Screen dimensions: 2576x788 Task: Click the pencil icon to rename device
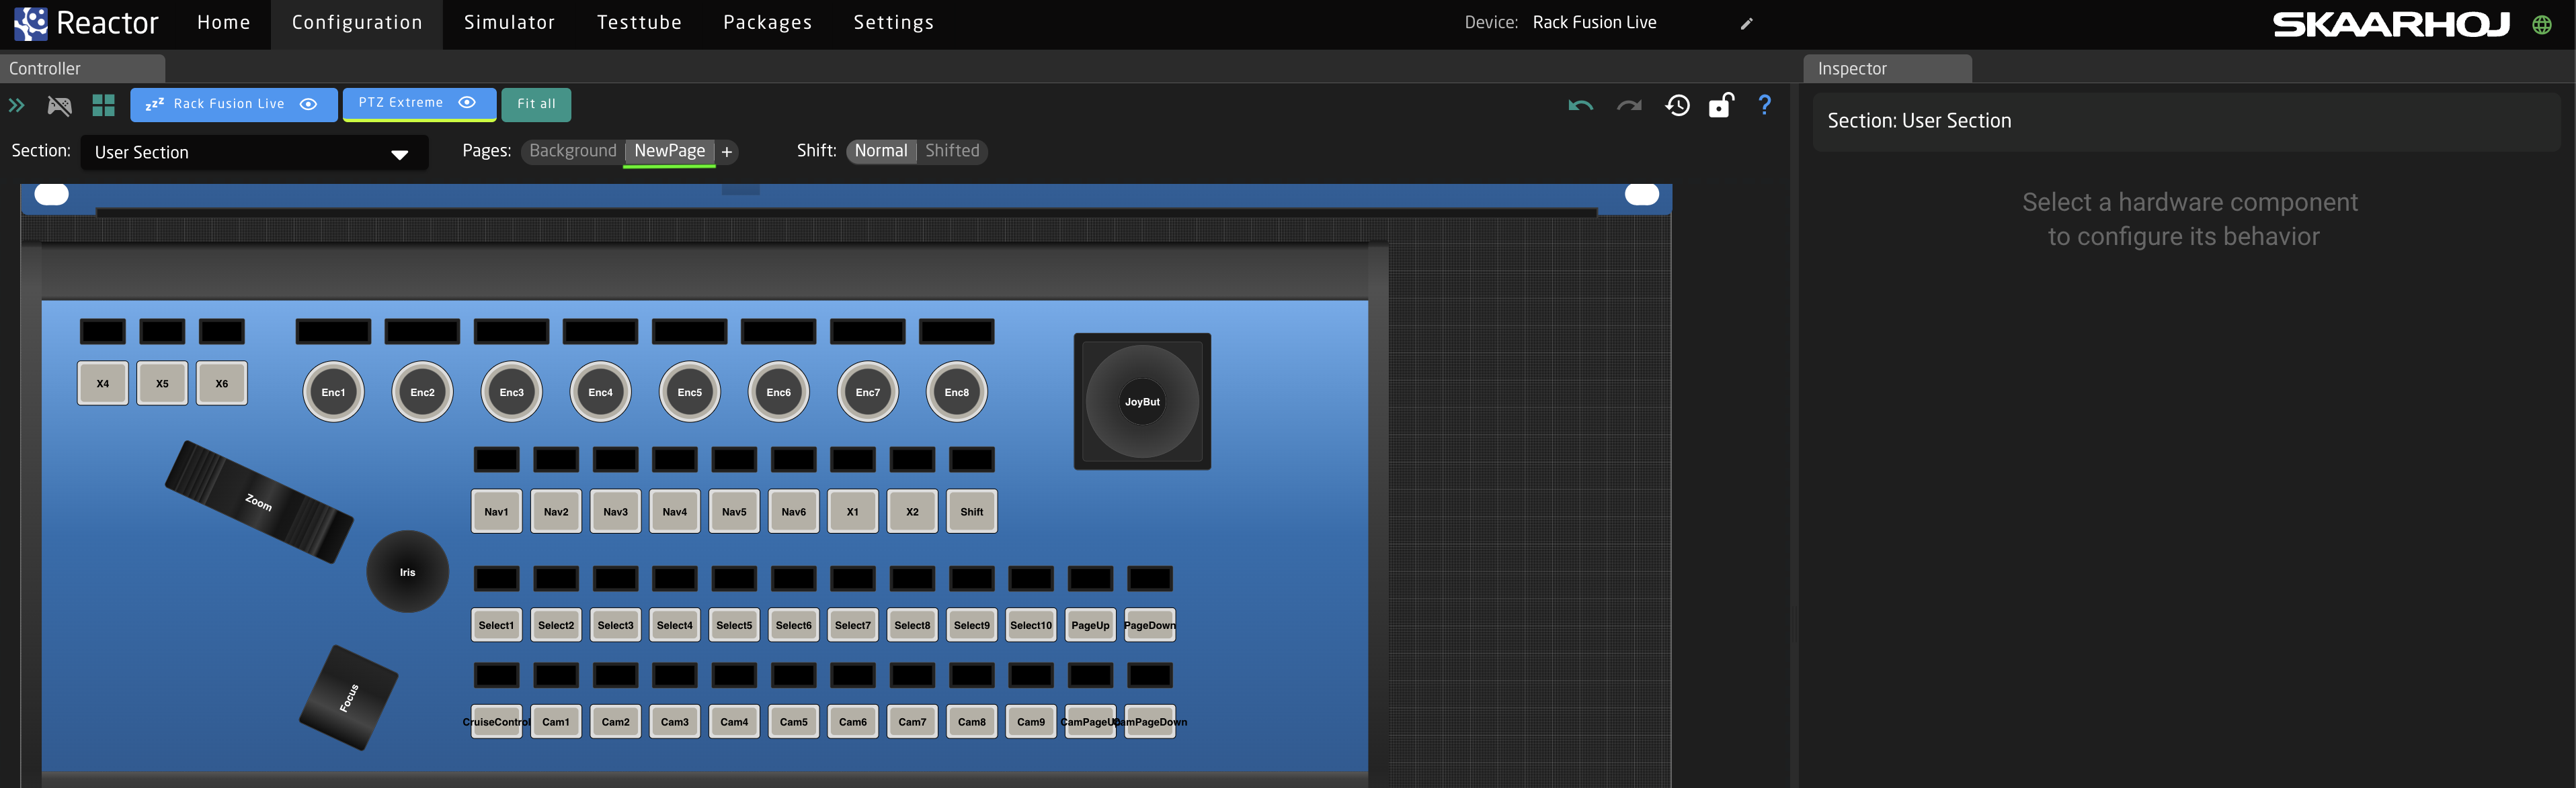point(1746,24)
